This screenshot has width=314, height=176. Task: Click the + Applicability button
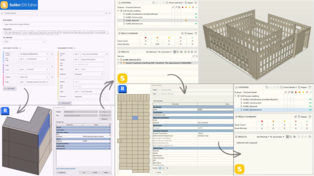tap(10, 88)
